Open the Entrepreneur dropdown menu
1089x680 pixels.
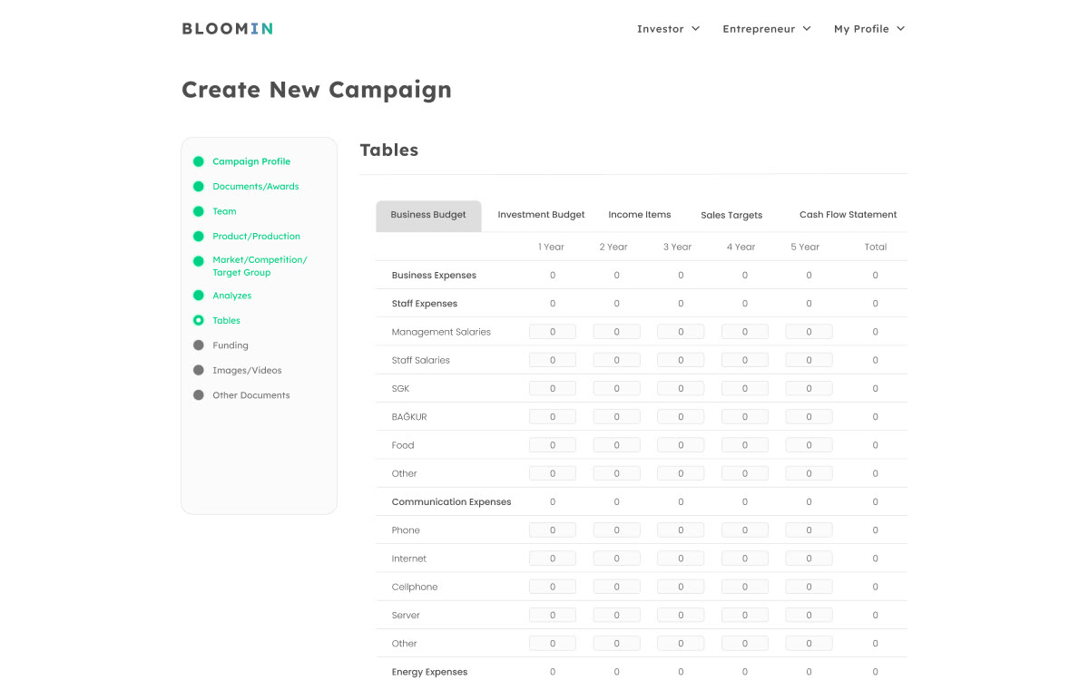tap(767, 29)
